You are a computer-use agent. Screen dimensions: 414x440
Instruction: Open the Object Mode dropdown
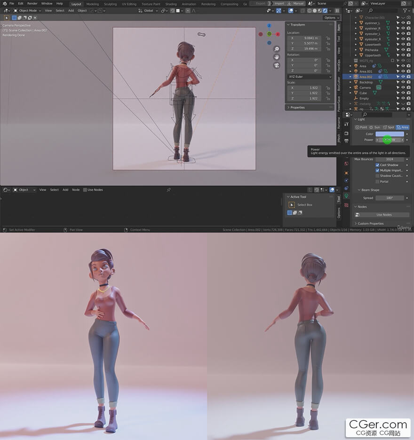coord(27,10)
